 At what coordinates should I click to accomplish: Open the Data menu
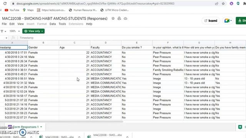pyautogui.click(x=53, y=24)
